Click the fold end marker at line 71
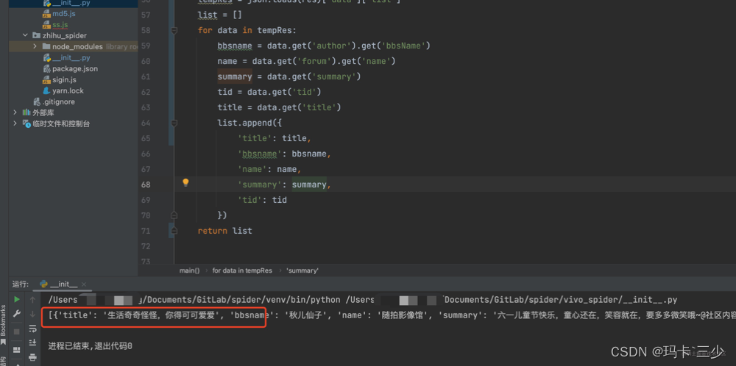The image size is (736, 366). tap(174, 231)
